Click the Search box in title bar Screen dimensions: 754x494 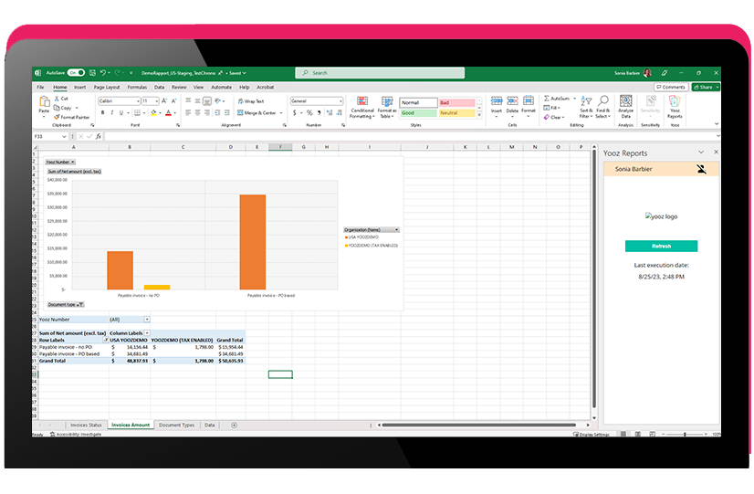(x=380, y=73)
